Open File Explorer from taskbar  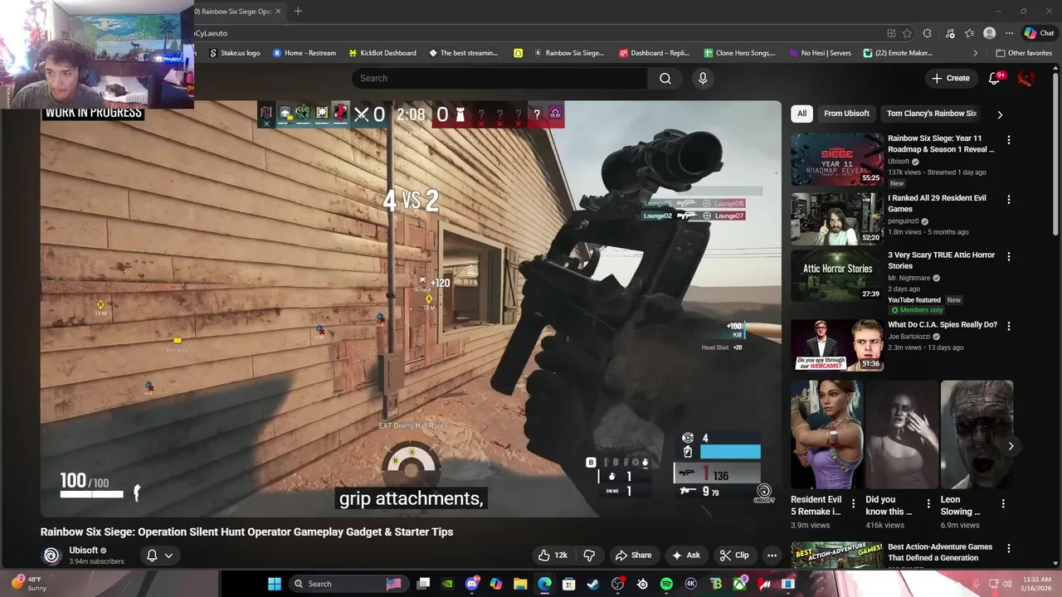pos(520,584)
